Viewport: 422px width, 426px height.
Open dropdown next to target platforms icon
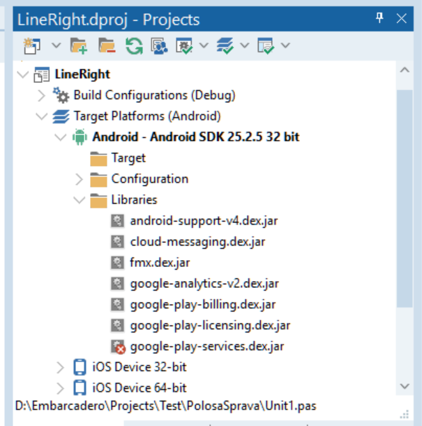point(245,45)
